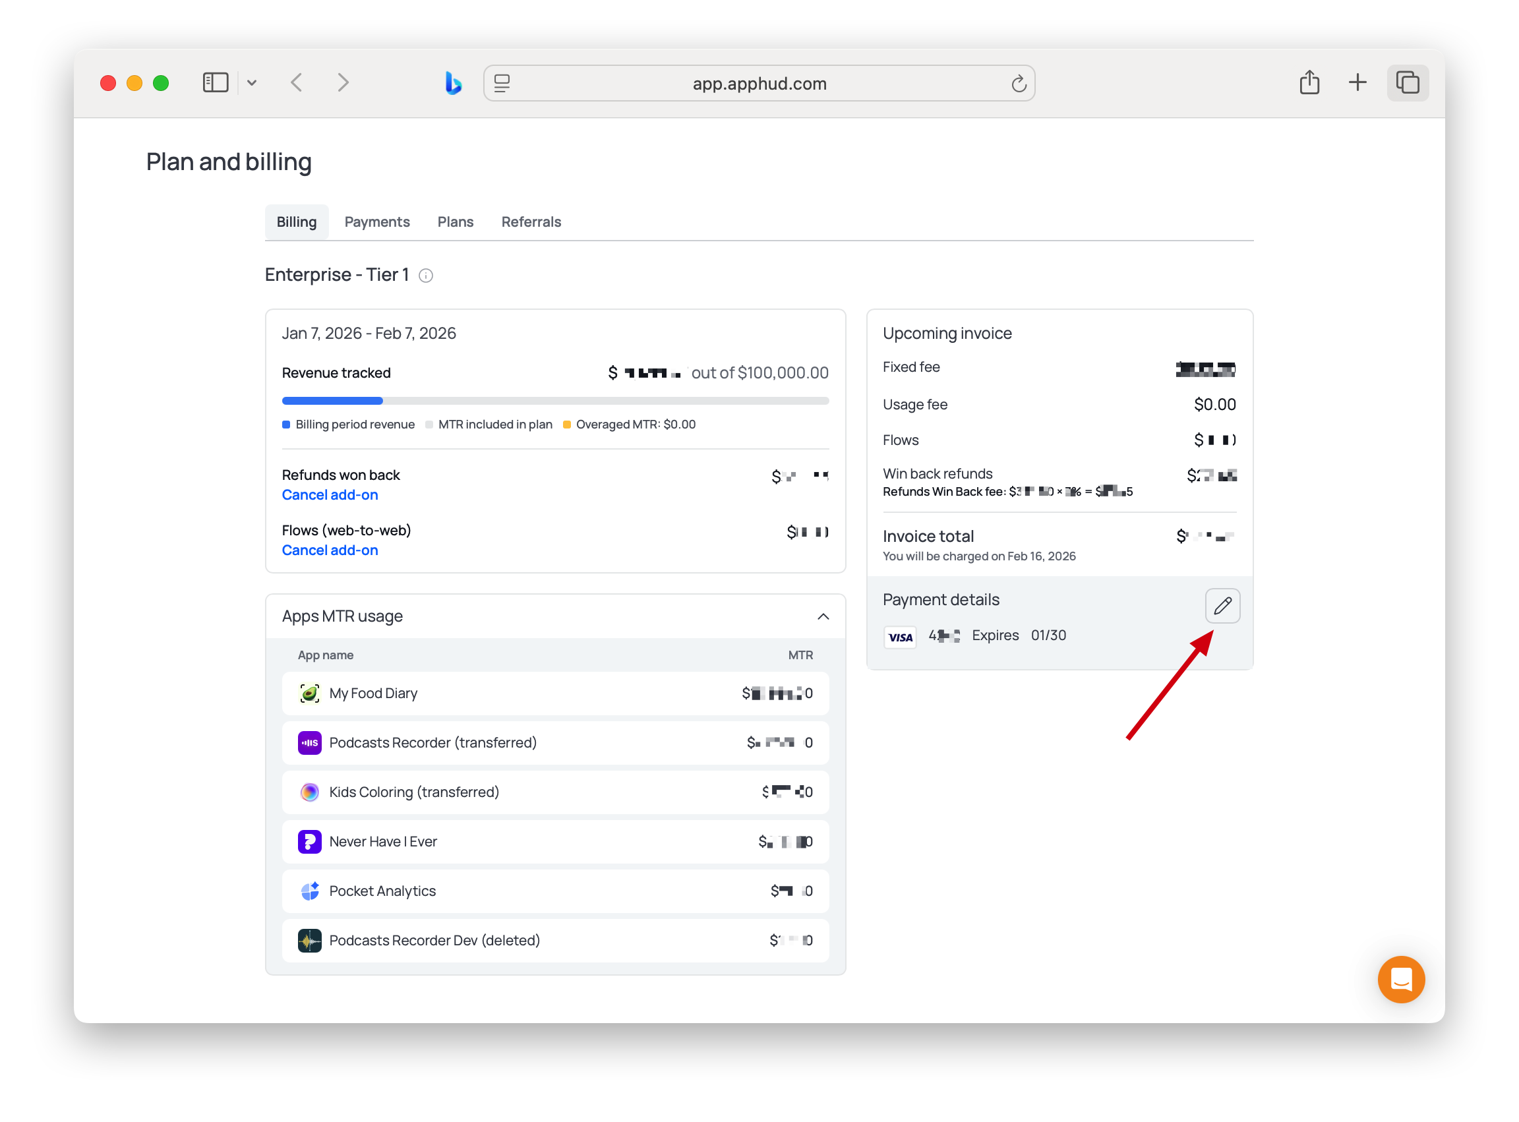Show tab overview icon
The height and width of the screenshot is (1122, 1519).
pyautogui.click(x=1407, y=83)
